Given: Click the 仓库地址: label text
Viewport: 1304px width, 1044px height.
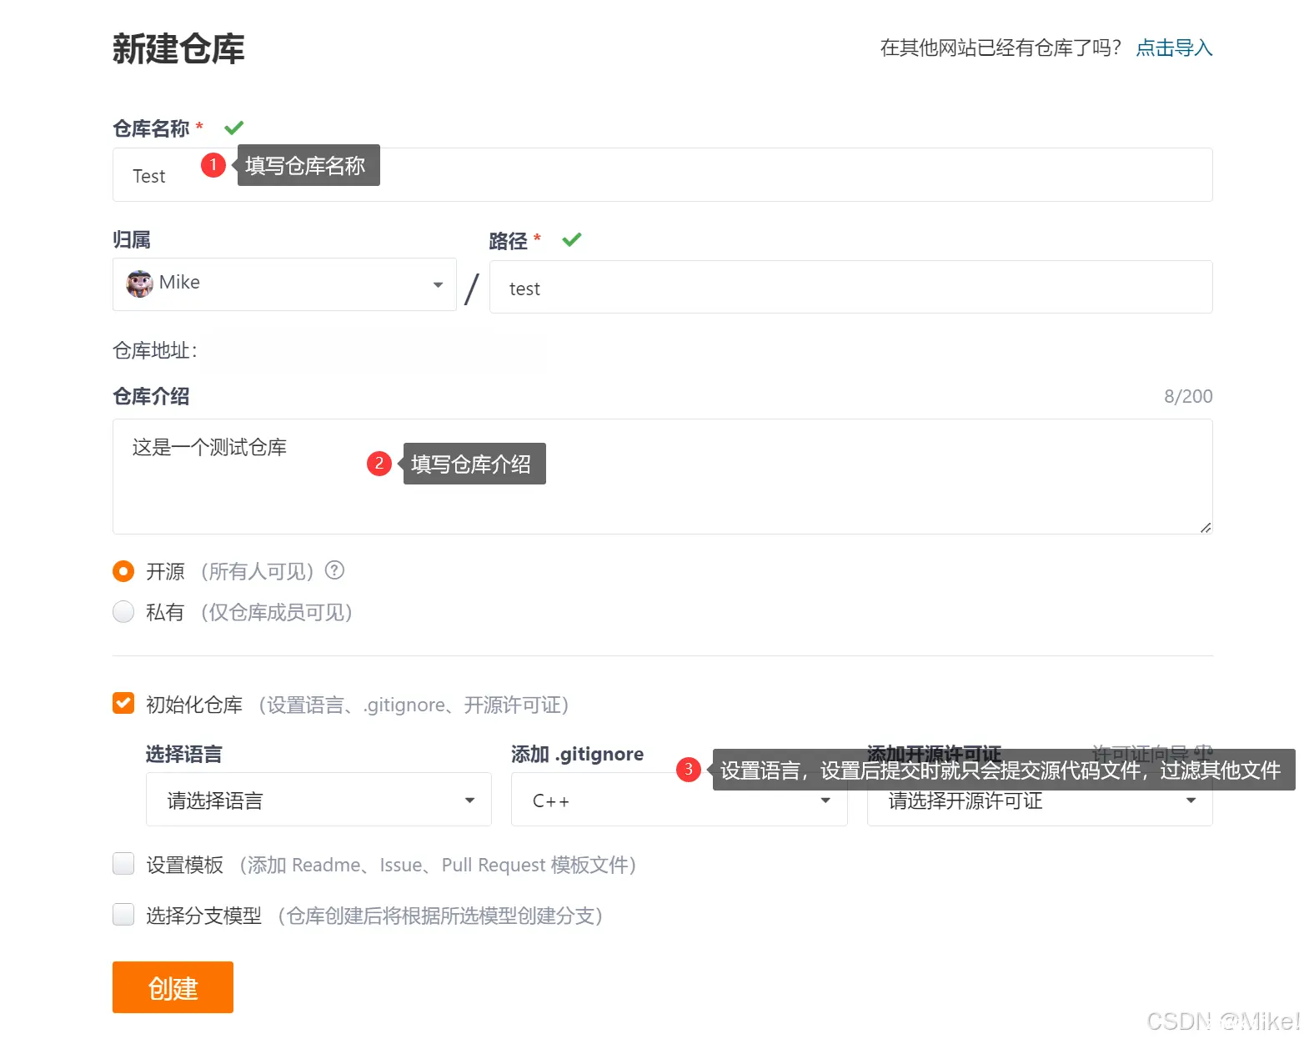Looking at the screenshot, I should (155, 350).
